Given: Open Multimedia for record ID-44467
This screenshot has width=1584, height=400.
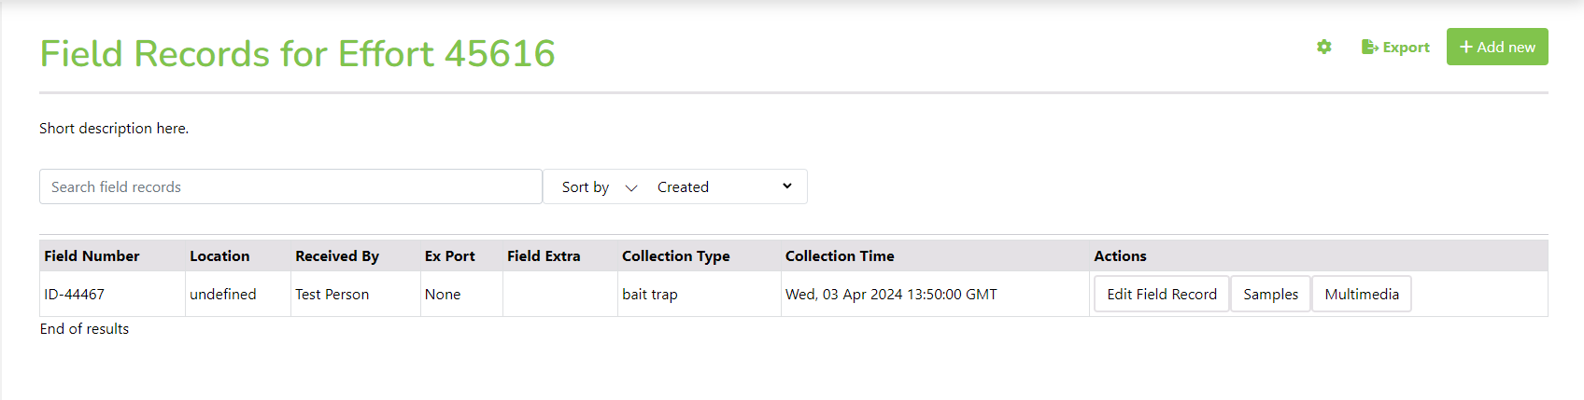Looking at the screenshot, I should pos(1362,294).
